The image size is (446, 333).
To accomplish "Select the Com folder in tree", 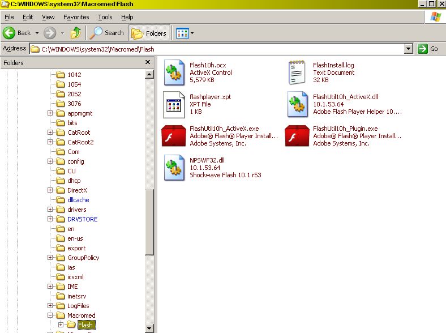I will [74, 152].
